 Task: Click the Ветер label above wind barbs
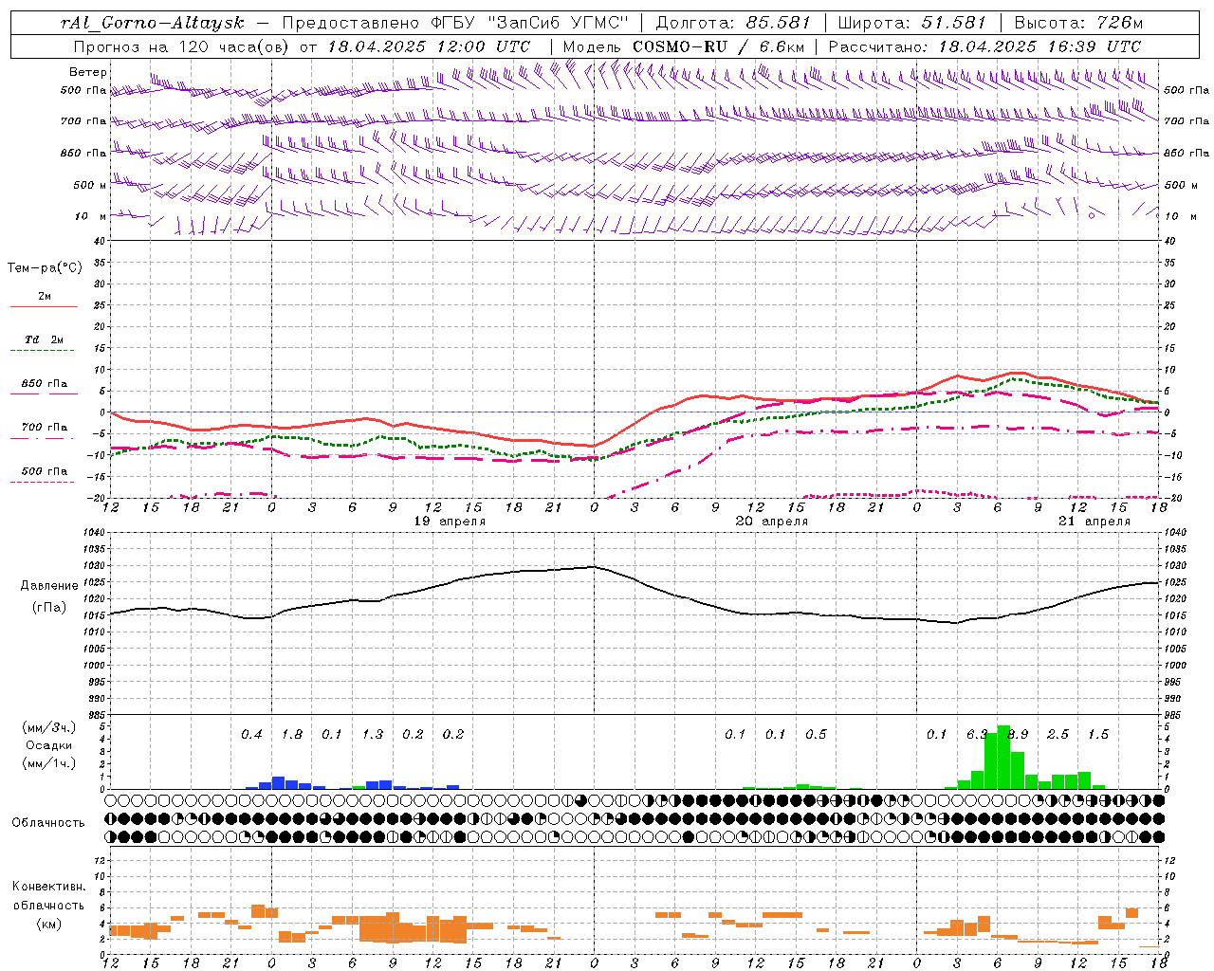[88, 72]
